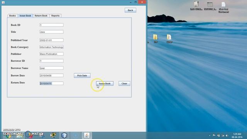Open Chrome from the taskbar

[8, 136]
